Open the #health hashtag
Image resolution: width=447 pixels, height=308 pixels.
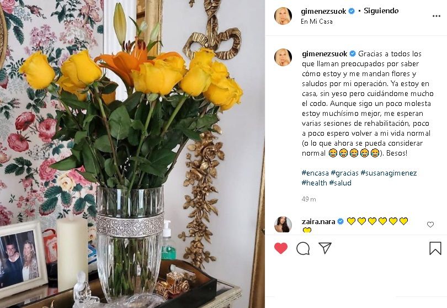tap(314, 183)
